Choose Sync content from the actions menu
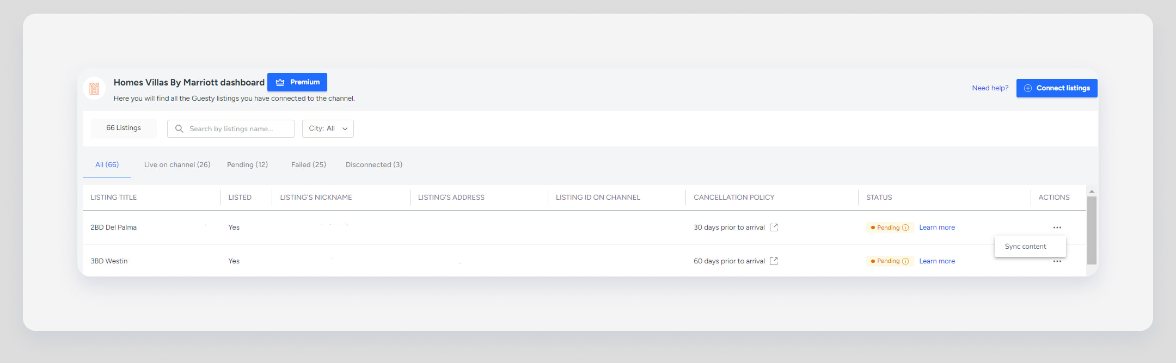This screenshot has height=363, width=1176. (x=1030, y=247)
